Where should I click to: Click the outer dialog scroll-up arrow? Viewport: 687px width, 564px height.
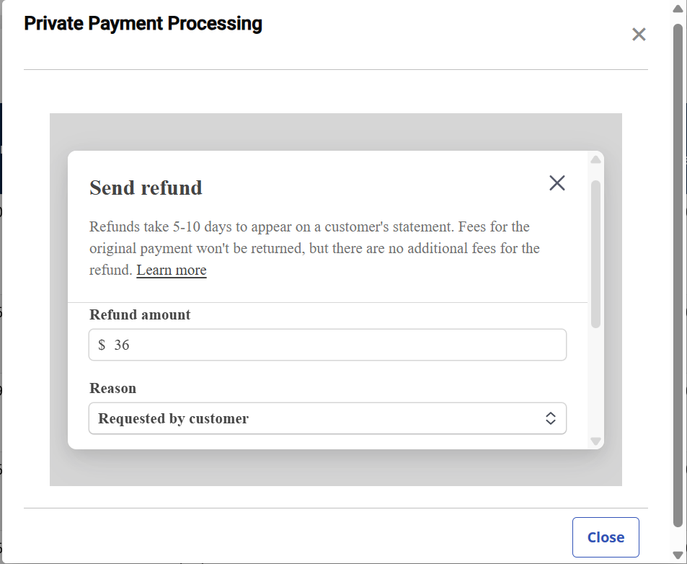[x=678, y=9]
